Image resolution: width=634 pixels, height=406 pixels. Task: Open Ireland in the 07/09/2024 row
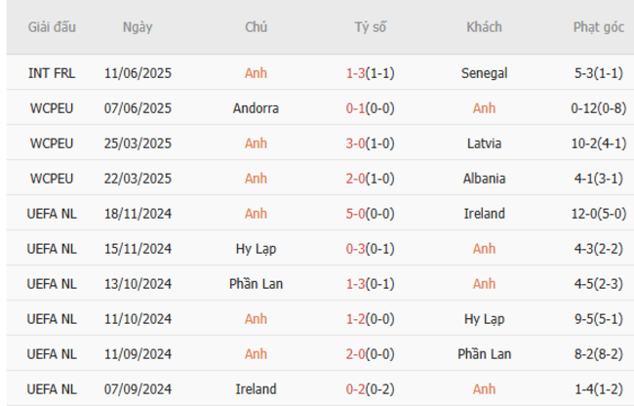click(256, 388)
